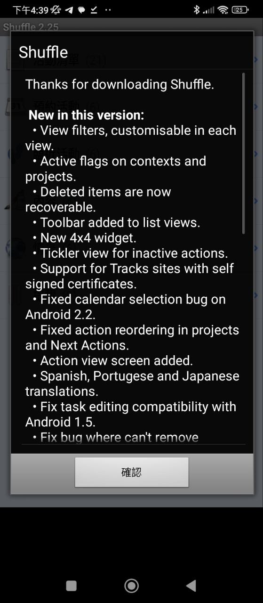Tap the Bluetooth icon in status bar
263x603 pixels.
tap(197, 10)
